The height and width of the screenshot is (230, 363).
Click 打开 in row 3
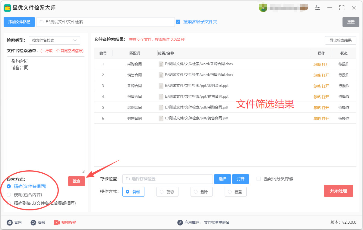coord(325,86)
